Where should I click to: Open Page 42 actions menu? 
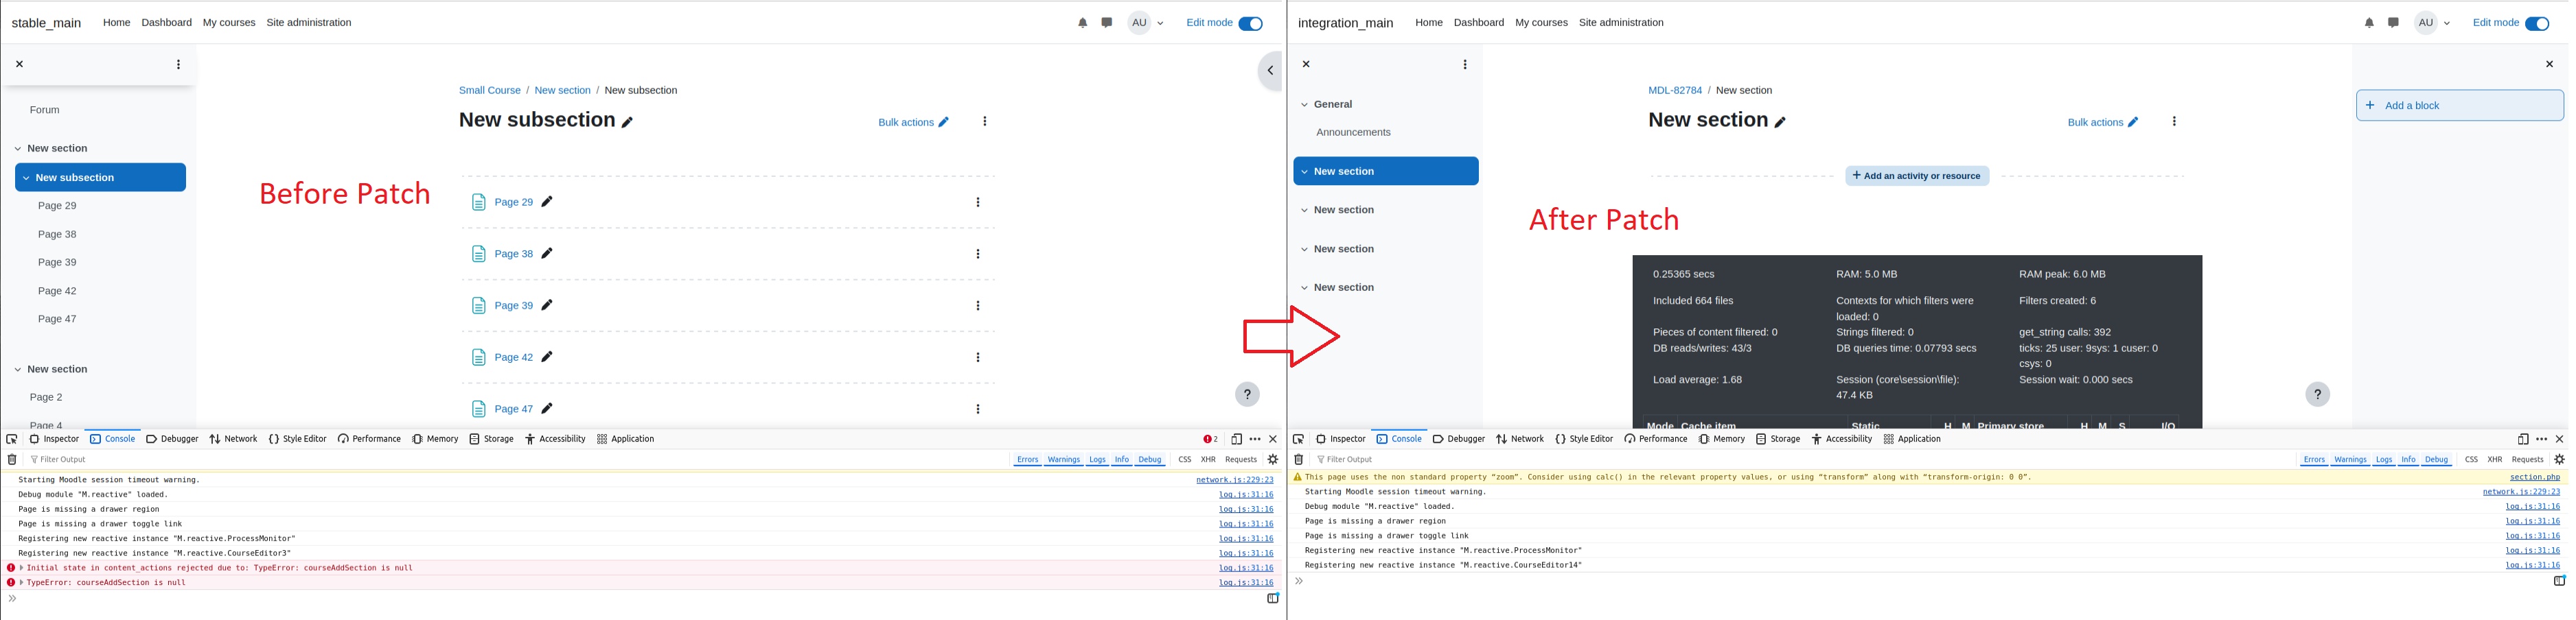[977, 357]
